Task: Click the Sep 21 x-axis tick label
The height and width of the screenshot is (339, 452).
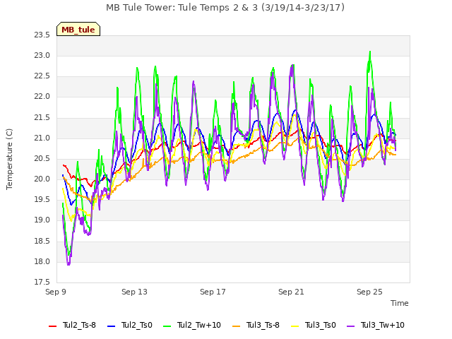Action: point(291,292)
